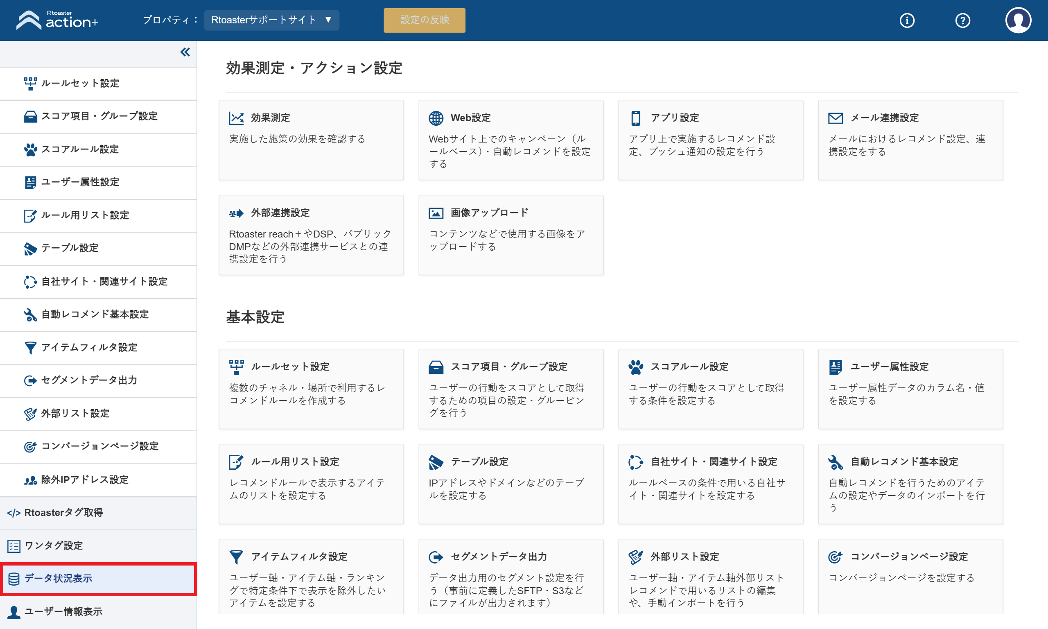
Task: Open the Rtoasterサポートサイト property dropdown
Action: click(271, 20)
